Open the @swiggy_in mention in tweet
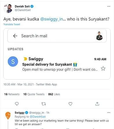Image resolution: width=114 pixels, height=129 pixels. (x=52, y=19)
